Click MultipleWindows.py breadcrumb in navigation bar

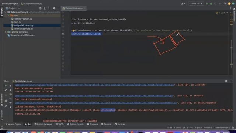click(31, 4)
